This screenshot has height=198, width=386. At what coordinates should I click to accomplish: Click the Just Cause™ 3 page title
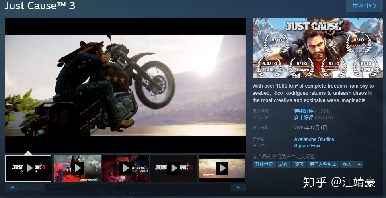click(x=40, y=6)
